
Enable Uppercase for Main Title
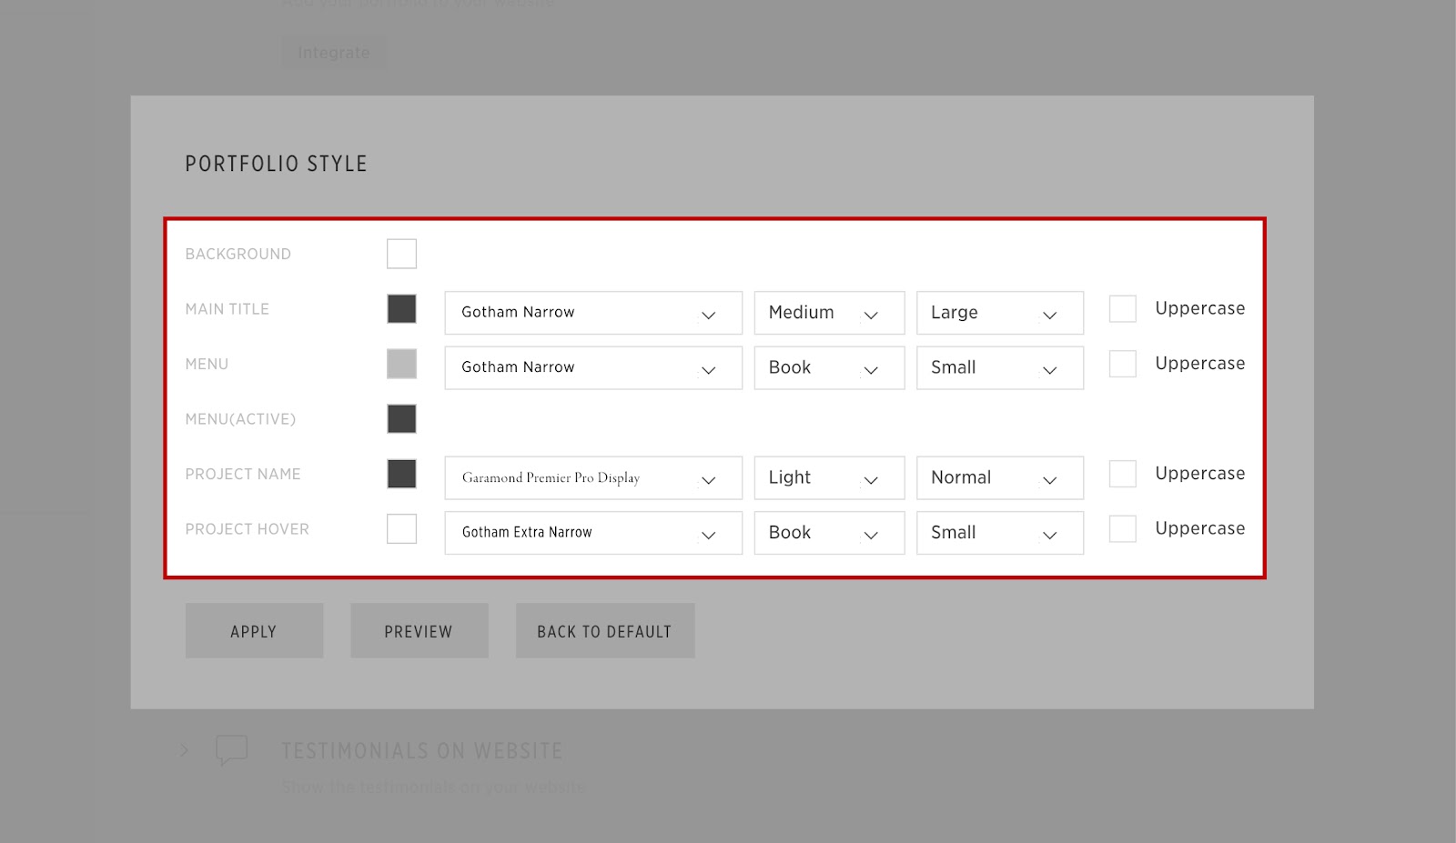point(1123,309)
